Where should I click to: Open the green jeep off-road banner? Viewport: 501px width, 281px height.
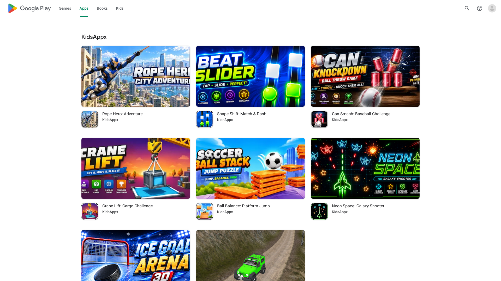[x=250, y=256]
